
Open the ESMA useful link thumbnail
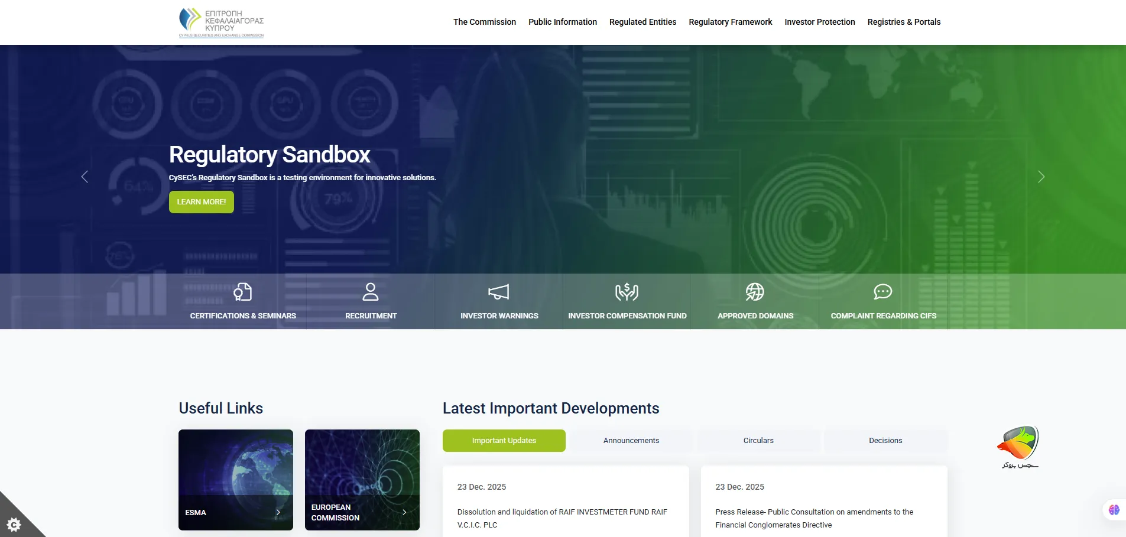pyautogui.click(x=236, y=479)
